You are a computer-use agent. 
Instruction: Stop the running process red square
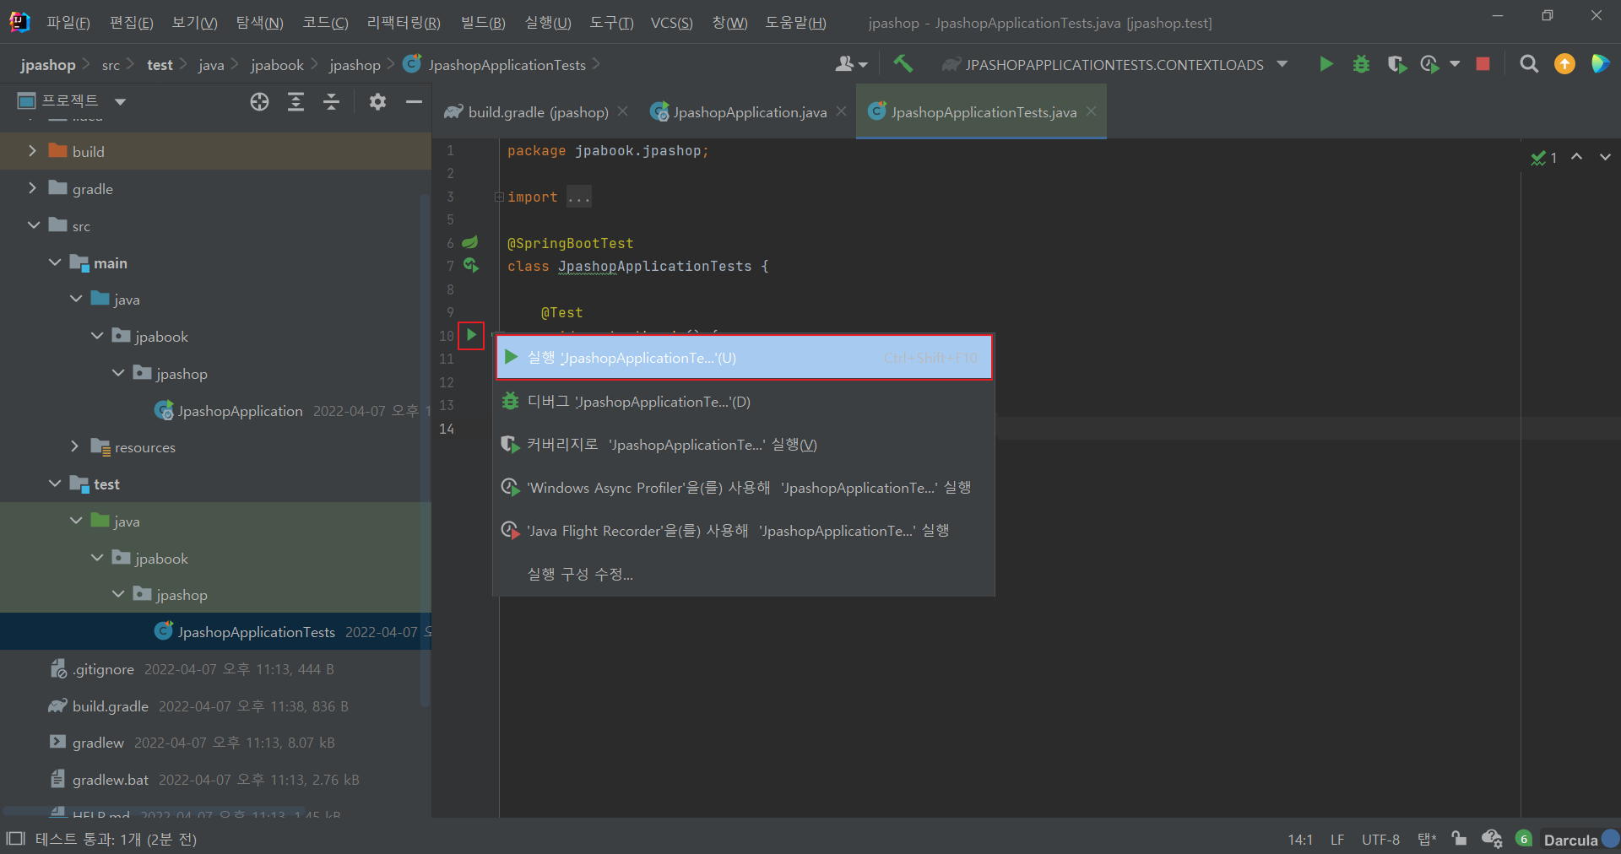point(1483,64)
